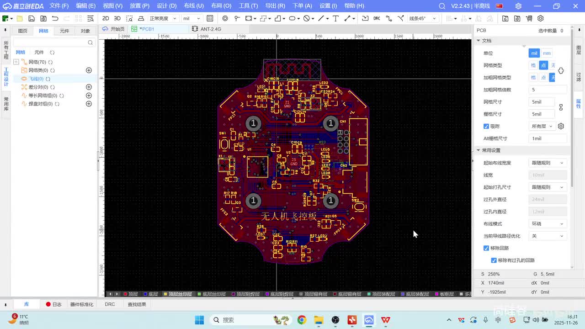585x329 pixels.
Task: Open the title bar settings gear
Action: pos(518,6)
